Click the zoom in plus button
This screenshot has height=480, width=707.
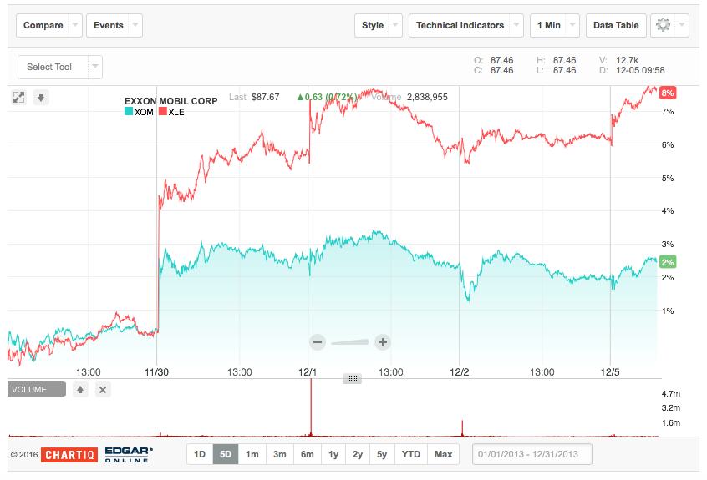click(383, 342)
